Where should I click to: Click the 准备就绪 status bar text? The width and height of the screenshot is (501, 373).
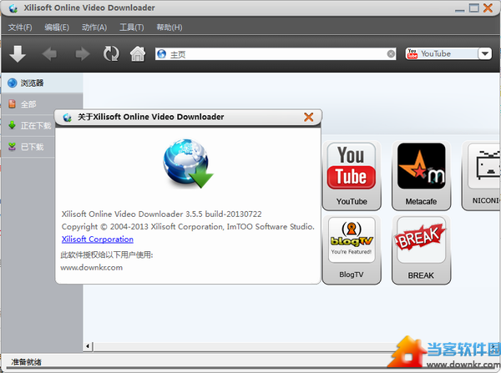pyautogui.click(x=26, y=362)
